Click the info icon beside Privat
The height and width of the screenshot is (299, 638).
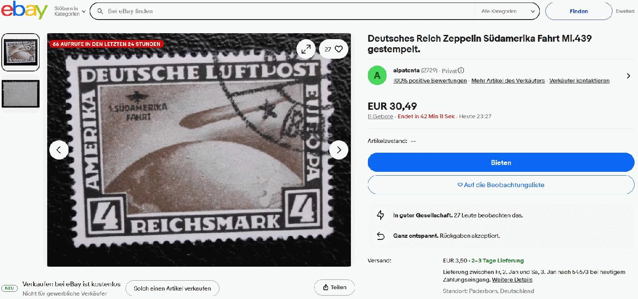click(461, 71)
